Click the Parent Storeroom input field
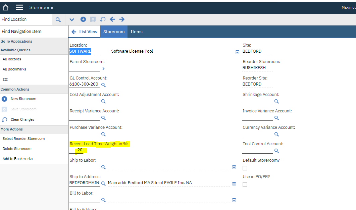The image size is (356, 210). (x=84, y=68)
